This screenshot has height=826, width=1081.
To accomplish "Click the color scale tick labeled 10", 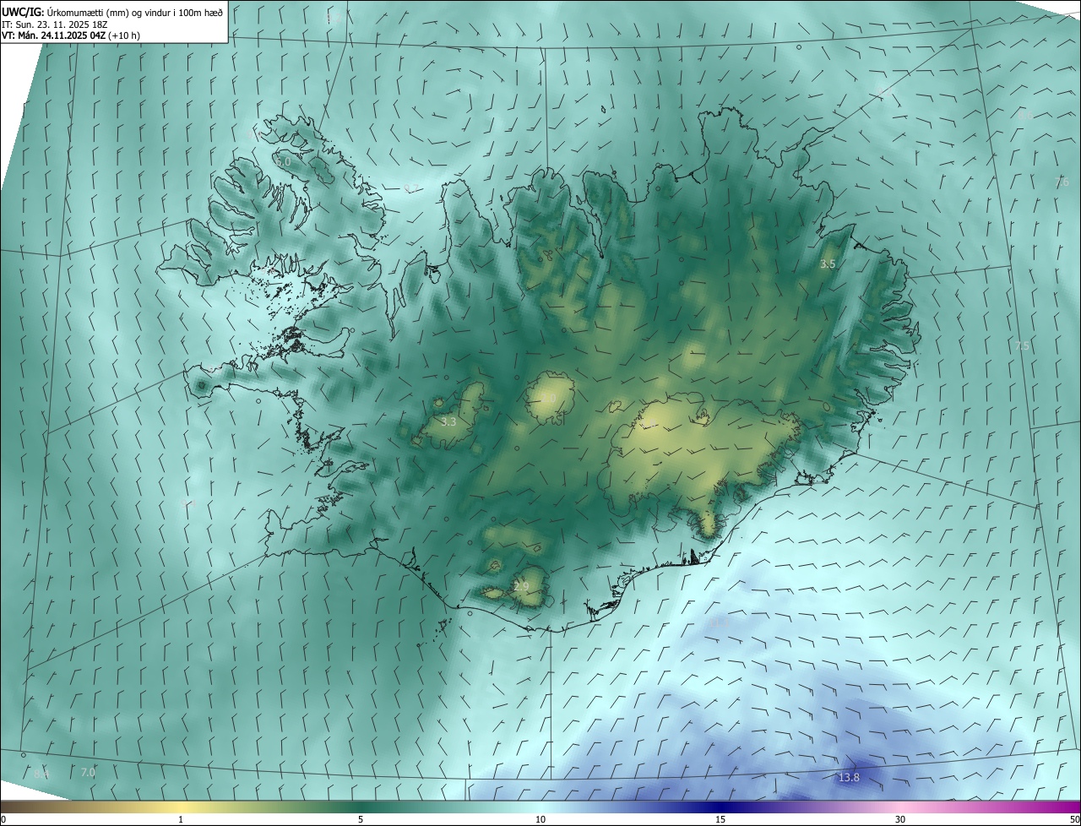I will pos(540,820).
